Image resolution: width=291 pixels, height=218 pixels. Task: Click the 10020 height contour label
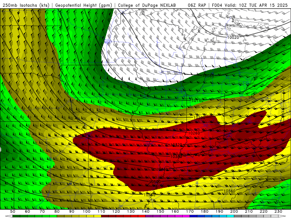233,37
